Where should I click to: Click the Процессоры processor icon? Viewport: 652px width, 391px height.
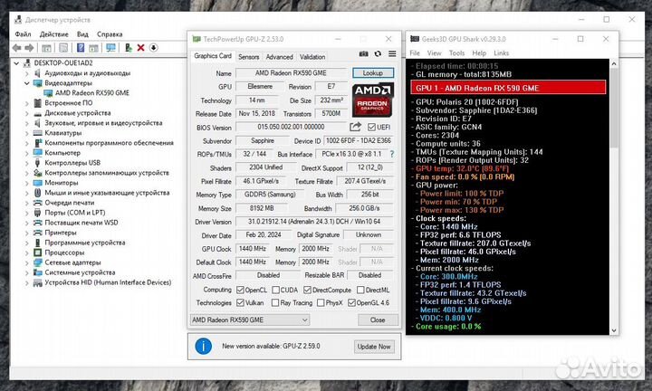[x=38, y=253]
